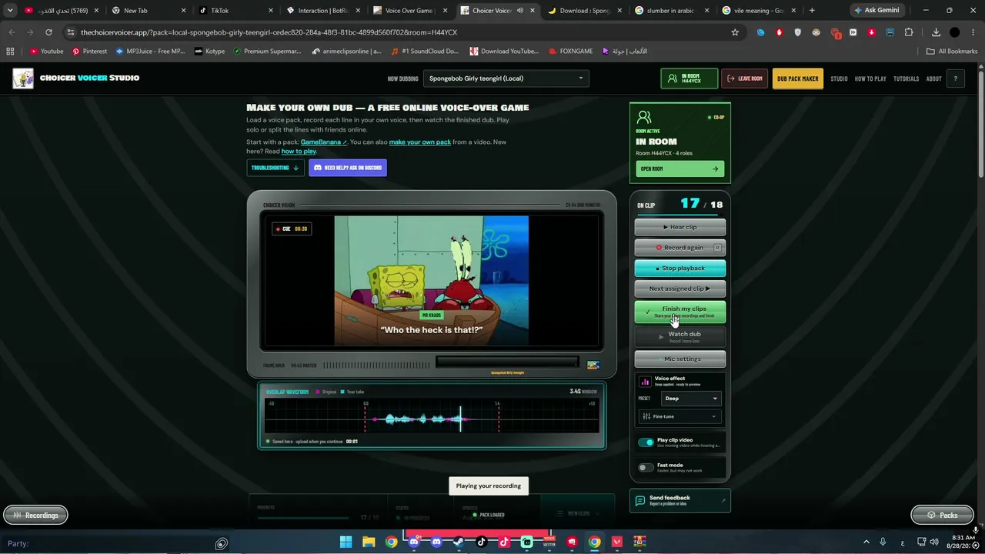
Task: Open Windows Start menu
Action: pyautogui.click(x=346, y=542)
